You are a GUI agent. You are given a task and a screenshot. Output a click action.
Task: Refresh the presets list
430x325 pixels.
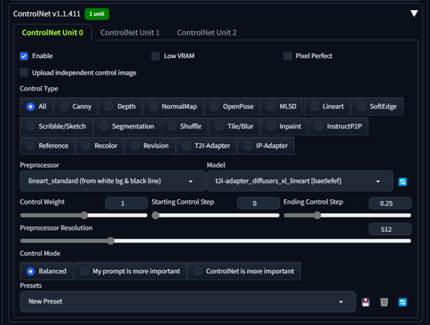coord(402,302)
